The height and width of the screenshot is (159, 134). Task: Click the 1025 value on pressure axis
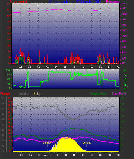coord(124,8)
